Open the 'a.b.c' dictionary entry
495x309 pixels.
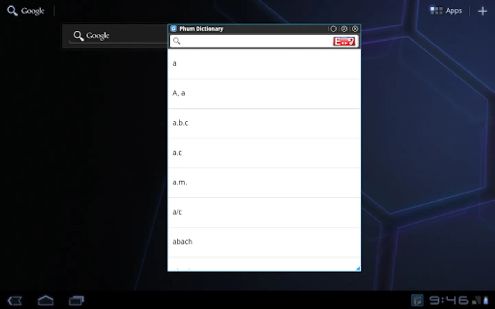[x=264, y=124]
